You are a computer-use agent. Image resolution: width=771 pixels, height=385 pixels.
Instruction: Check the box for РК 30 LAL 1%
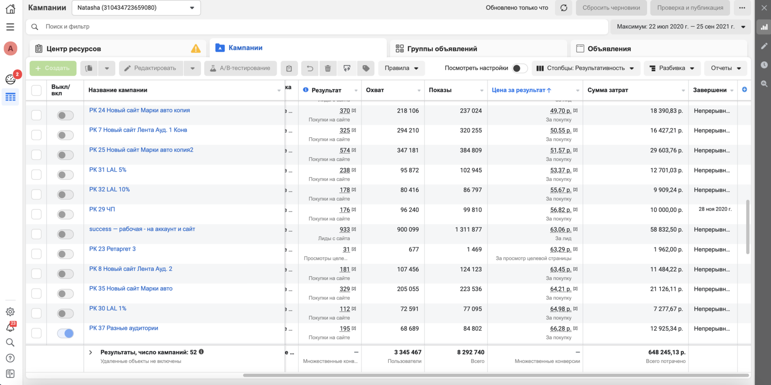[36, 313]
